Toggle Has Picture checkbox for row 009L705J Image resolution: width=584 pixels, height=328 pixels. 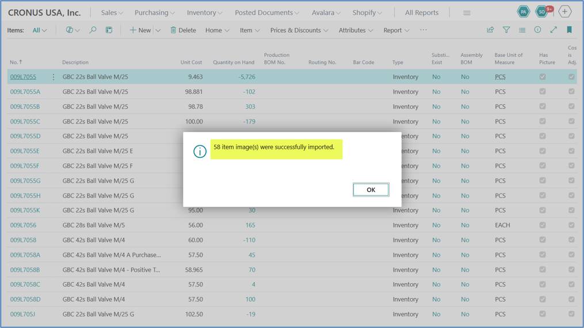542,314
